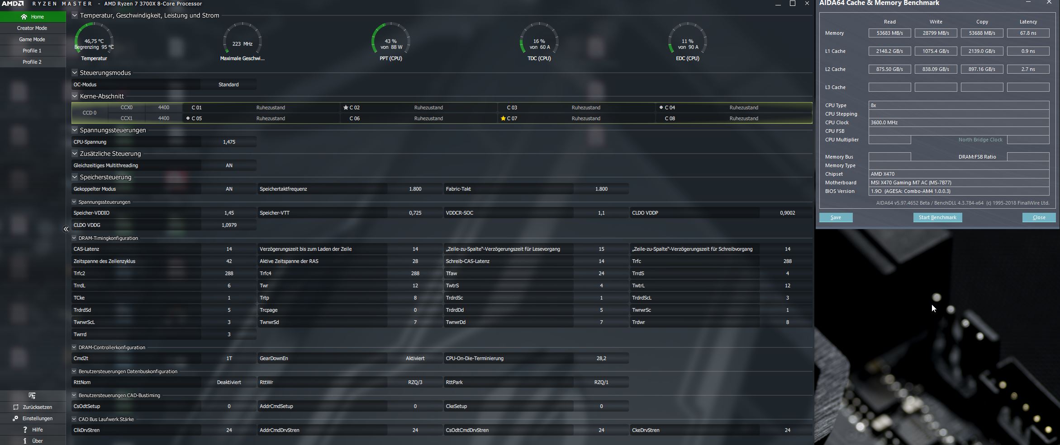Maximize the Ryzen Master window

coord(793,4)
